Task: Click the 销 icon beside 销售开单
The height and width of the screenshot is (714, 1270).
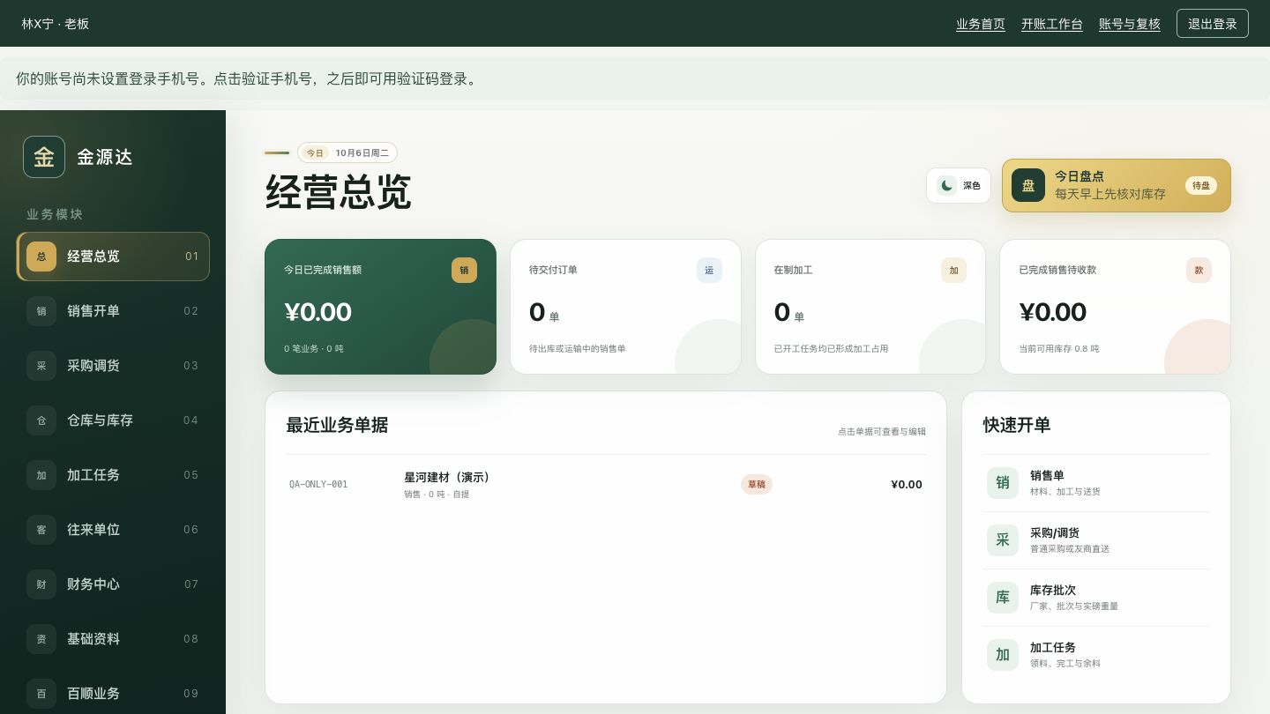Action: [x=41, y=311]
